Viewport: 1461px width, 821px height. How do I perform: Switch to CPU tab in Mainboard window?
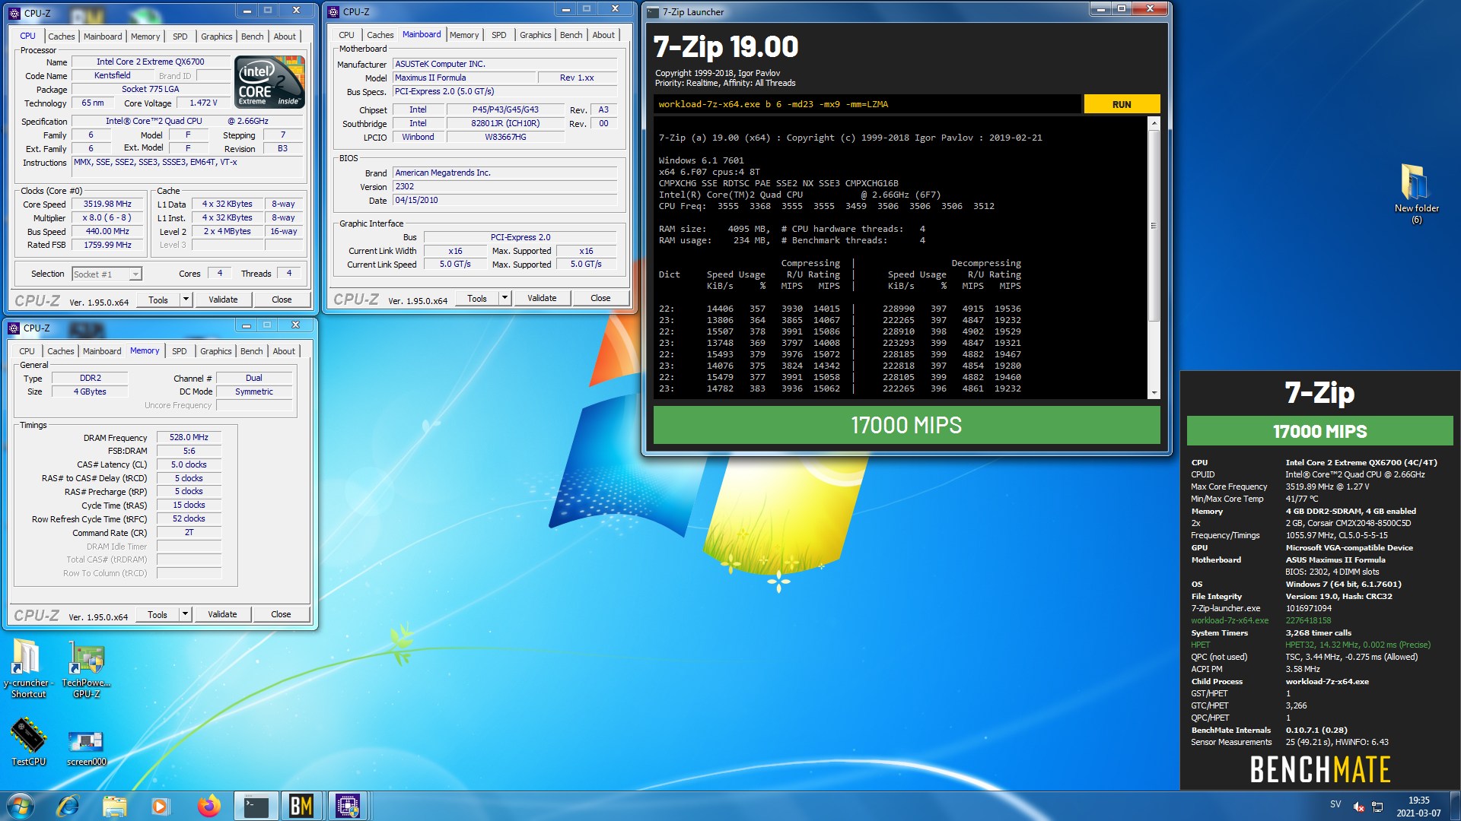(x=346, y=35)
